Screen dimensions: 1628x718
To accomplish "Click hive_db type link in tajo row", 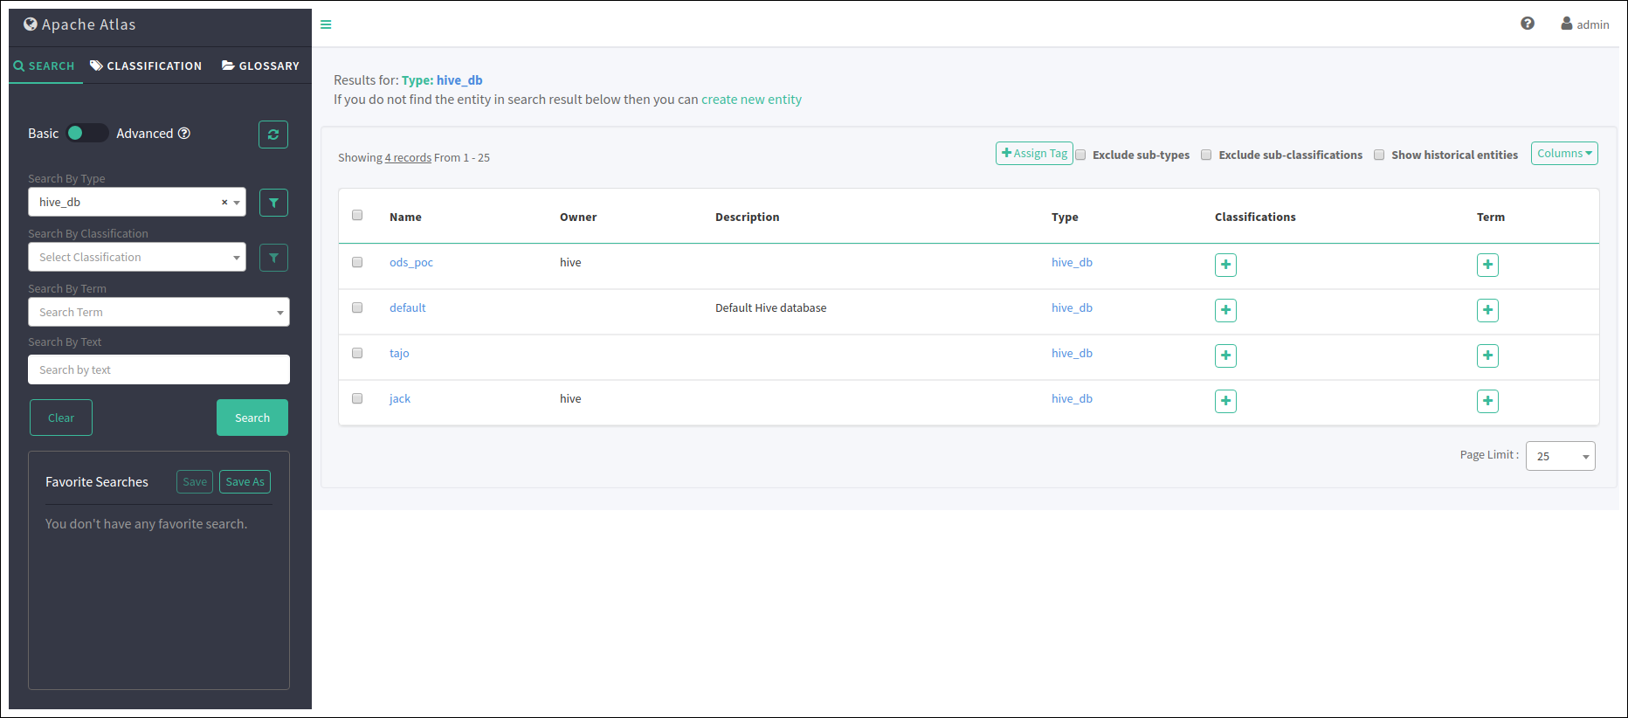I will pos(1072,353).
